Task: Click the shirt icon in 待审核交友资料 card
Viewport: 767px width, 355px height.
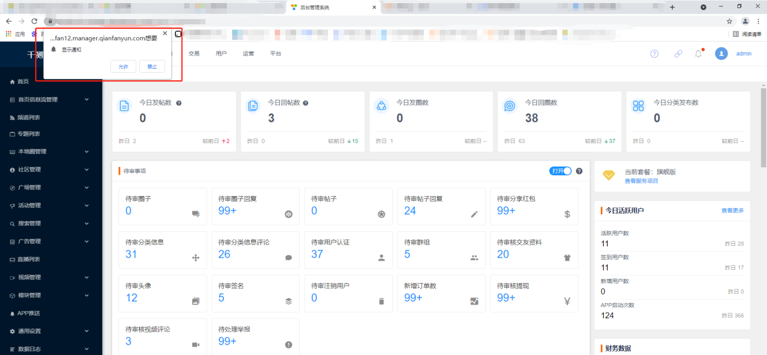Action: 567,258
